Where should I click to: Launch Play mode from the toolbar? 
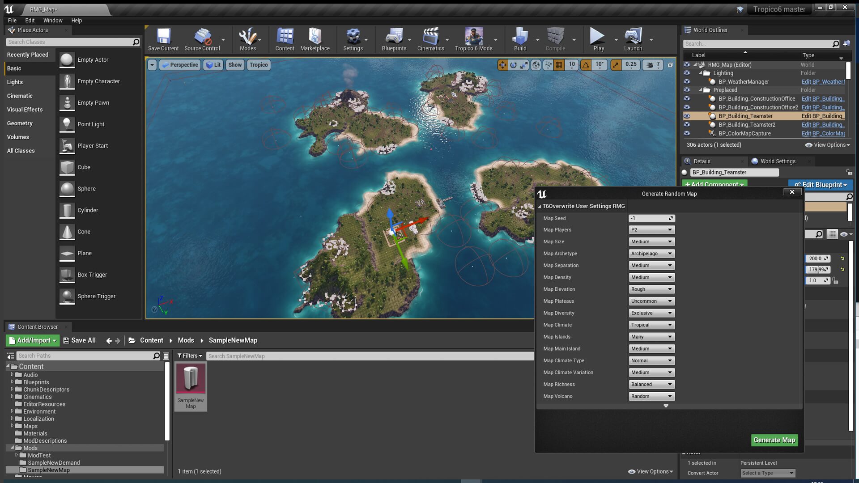pyautogui.click(x=598, y=39)
